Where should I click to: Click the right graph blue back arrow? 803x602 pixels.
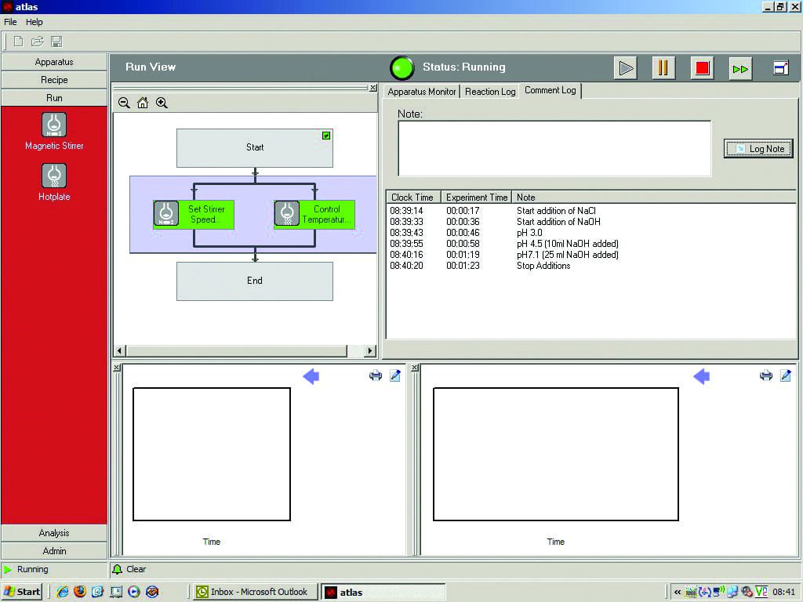coord(702,377)
